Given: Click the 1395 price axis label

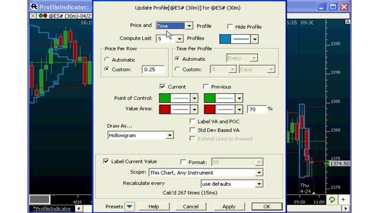Looking at the screenshot, I should (x=335, y=44).
